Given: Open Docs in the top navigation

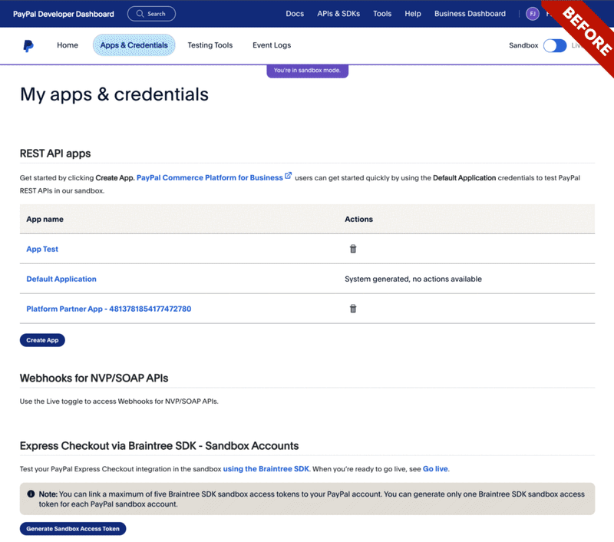Looking at the screenshot, I should pyautogui.click(x=295, y=14).
